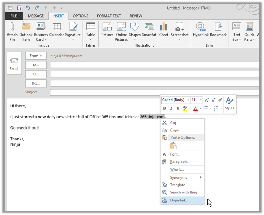The image size is (264, 215).
Task: Open the font color arrow dropdown
Action: [x=200, y=108]
